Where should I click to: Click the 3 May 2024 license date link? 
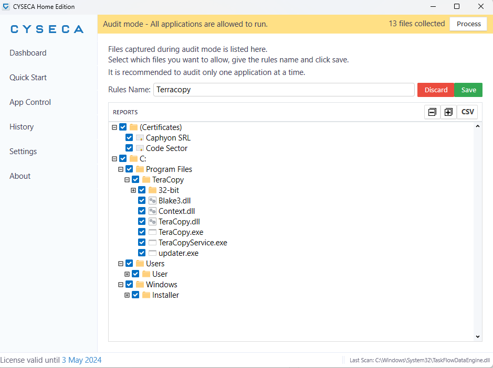82,360
